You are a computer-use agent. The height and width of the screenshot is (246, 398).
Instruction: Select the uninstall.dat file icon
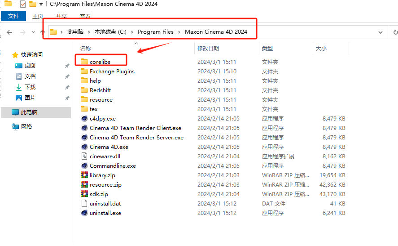click(x=84, y=203)
